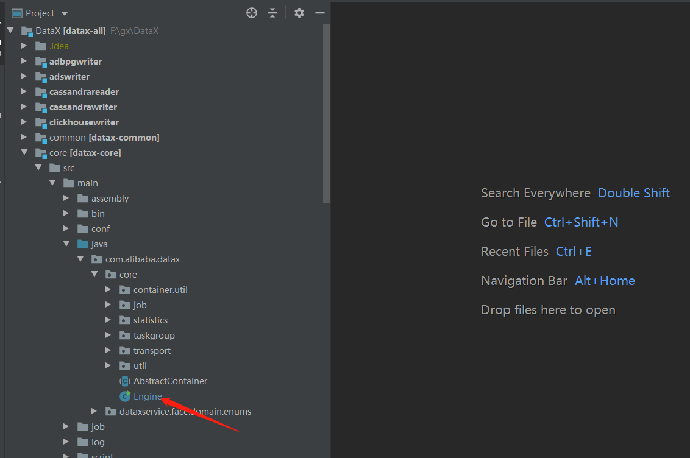Expand the cassandrareader module arrow
690x458 pixels.
pos(24,91)
